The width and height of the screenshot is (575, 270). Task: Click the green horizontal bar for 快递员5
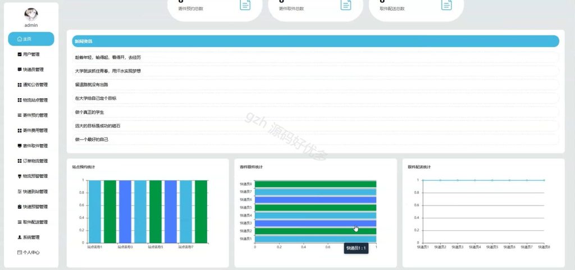[316, 208]
